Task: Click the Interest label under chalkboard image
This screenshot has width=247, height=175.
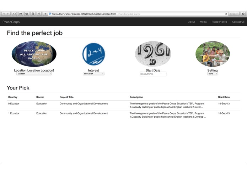Action: click(x=93, y=70)
